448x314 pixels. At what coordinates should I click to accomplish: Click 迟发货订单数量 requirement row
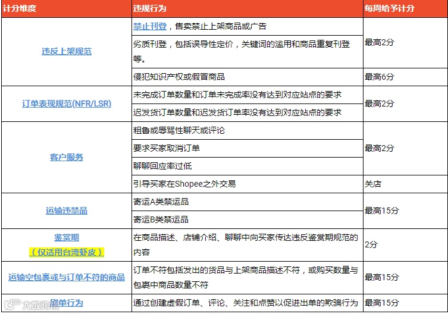click(x=248, y=112)
